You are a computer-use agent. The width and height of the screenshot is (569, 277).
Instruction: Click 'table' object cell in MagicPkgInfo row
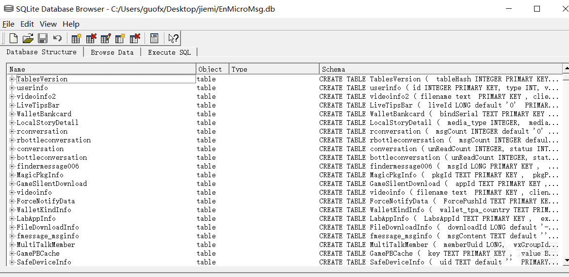click(x=206, y=174)
